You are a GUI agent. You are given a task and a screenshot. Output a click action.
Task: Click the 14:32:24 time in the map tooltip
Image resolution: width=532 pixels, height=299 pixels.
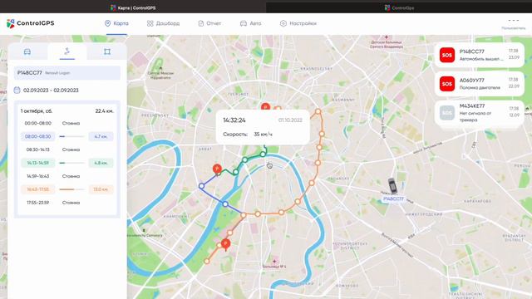[234, 120]
